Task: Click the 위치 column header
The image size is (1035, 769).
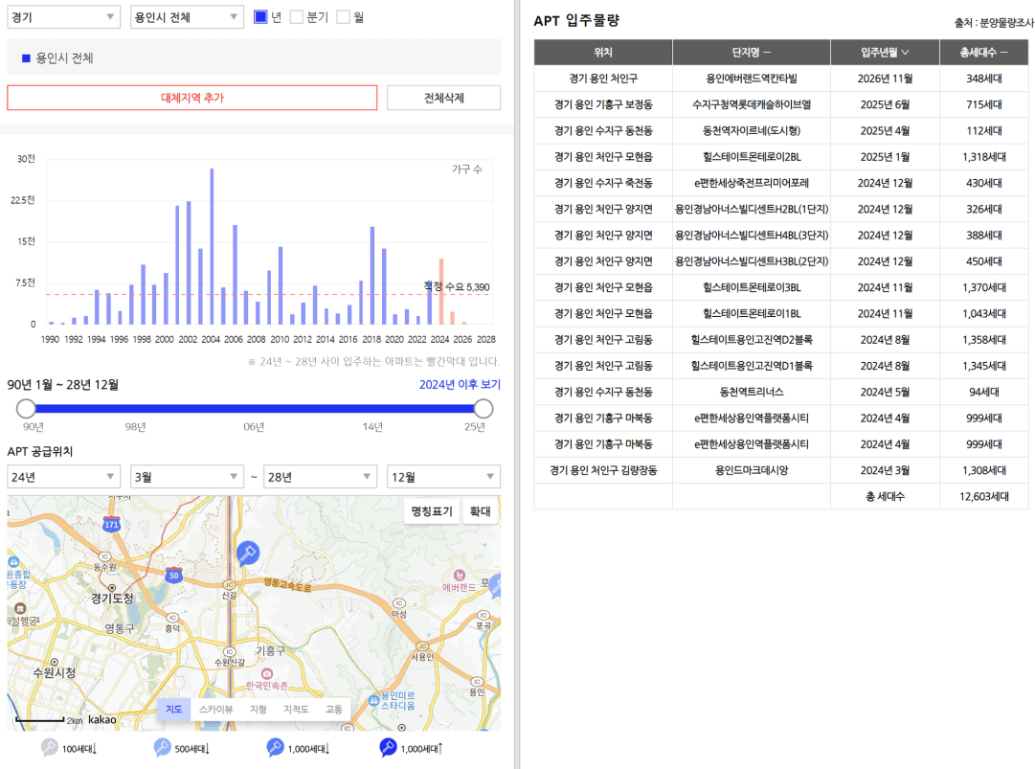Action: [602, 52]
